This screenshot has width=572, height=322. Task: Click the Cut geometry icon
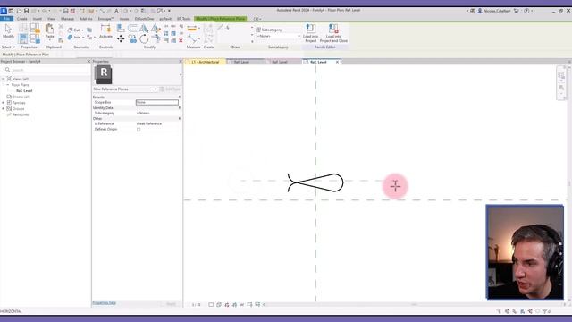point(70,30)
